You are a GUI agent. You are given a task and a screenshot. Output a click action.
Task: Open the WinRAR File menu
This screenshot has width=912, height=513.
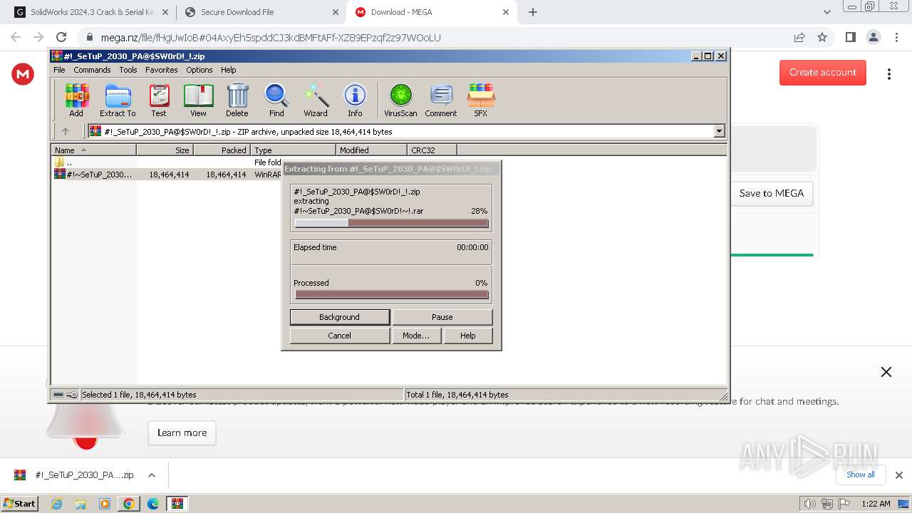coord(59,70)
